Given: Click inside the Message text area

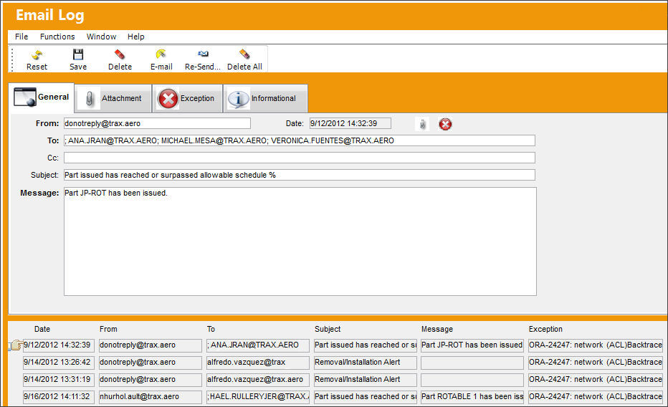Looking at the screenshot, I should click(300, 241).
